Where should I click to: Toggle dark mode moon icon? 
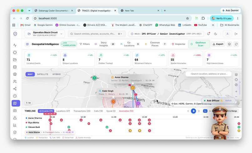pos(216,34)
